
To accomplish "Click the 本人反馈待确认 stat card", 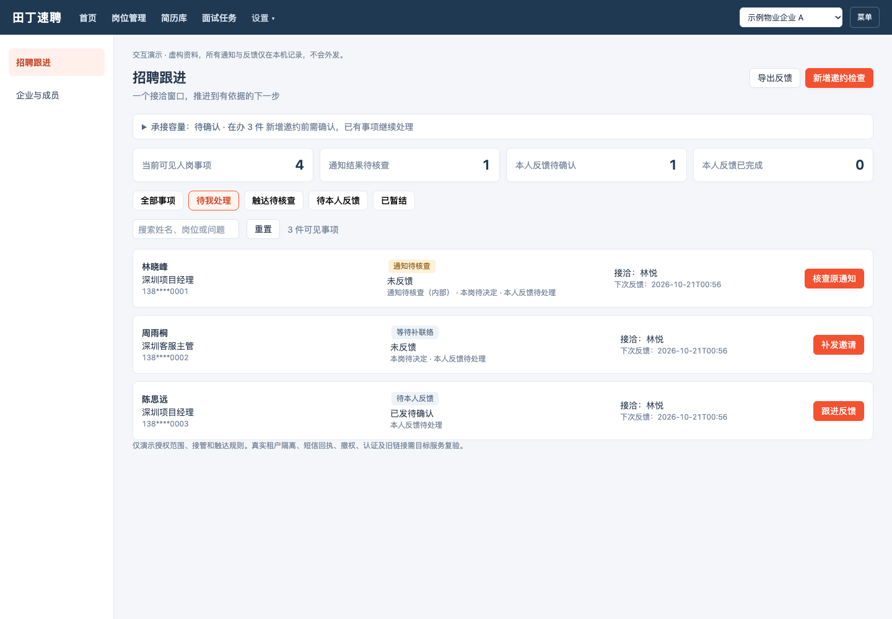I will coord(597,165).
